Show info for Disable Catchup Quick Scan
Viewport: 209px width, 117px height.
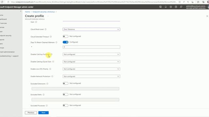coord(53,61)
